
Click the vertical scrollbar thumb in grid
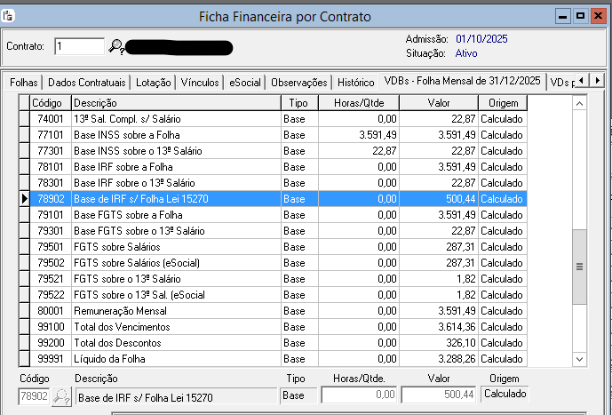pyautogui.click(x=580, y=267)
